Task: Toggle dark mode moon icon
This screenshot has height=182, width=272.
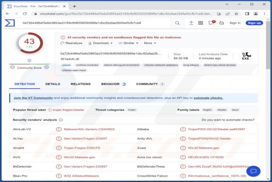Action: (221, 23)
